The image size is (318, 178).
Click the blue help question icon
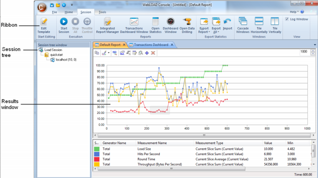[302, 12]
